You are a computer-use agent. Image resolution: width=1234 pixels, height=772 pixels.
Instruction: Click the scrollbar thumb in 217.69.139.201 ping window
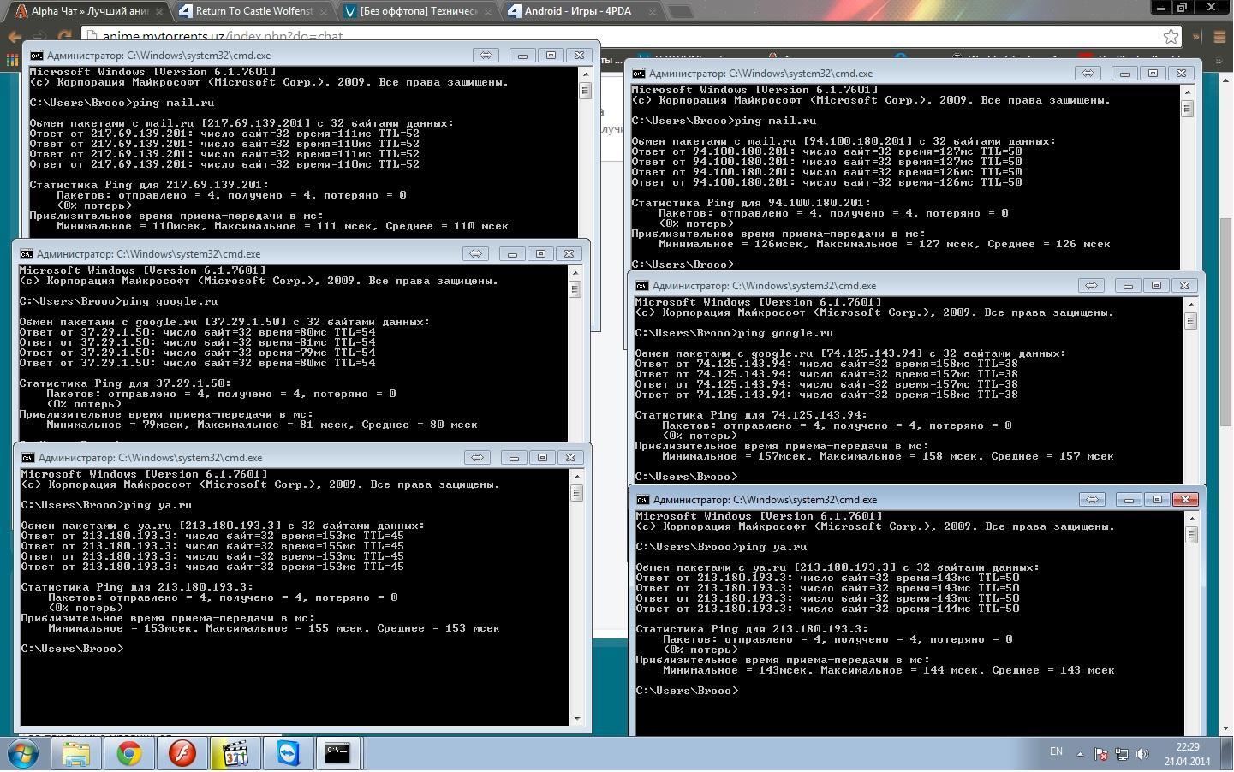[x=586, y=91]
